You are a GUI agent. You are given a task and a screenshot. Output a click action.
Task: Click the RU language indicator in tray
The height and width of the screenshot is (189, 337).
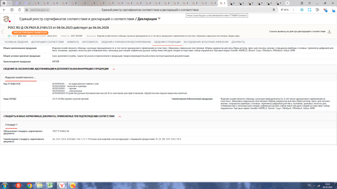click(x=309, y=185)
